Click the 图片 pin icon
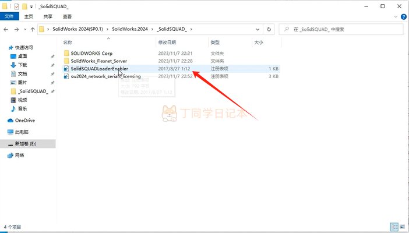Image resolution: width=409 pixels, height=233 pixels. point(52,83)
